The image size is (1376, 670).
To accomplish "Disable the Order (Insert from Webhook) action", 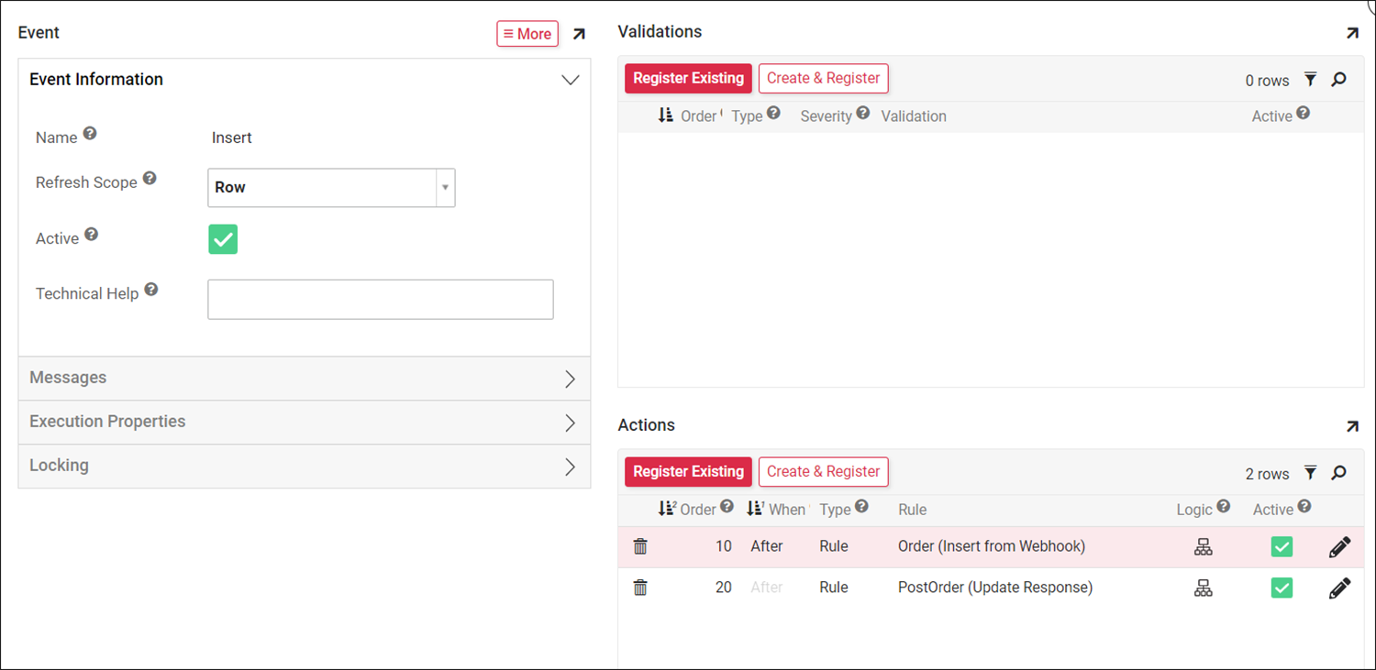I will click(1282, 545).
